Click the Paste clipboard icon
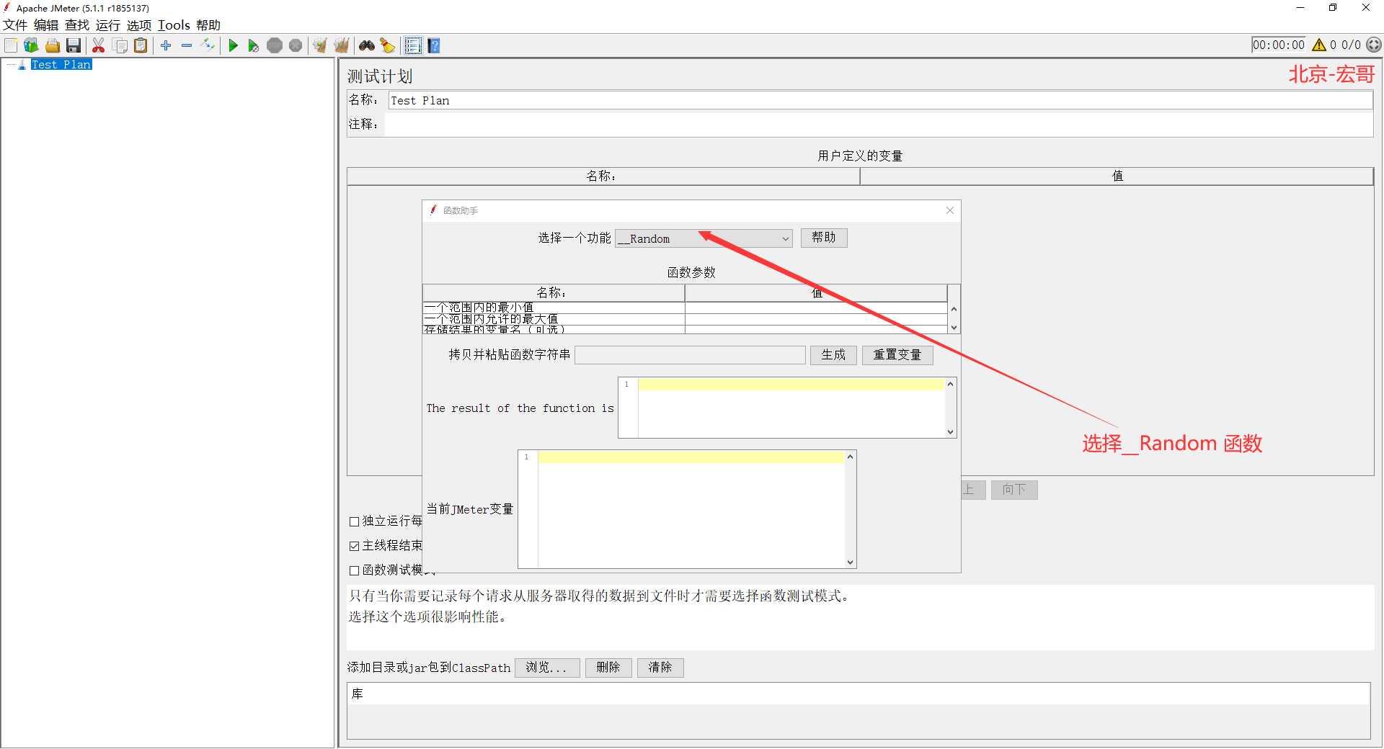This screenshot has width=1384, height=749. tap(141, 45)
